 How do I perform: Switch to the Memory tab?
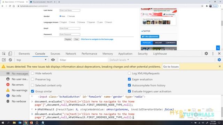pos(108,54)
